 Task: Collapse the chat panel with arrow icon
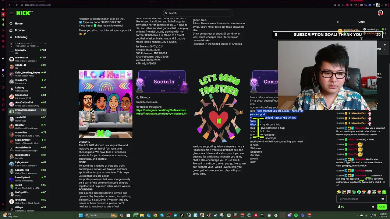click(338, 22)
